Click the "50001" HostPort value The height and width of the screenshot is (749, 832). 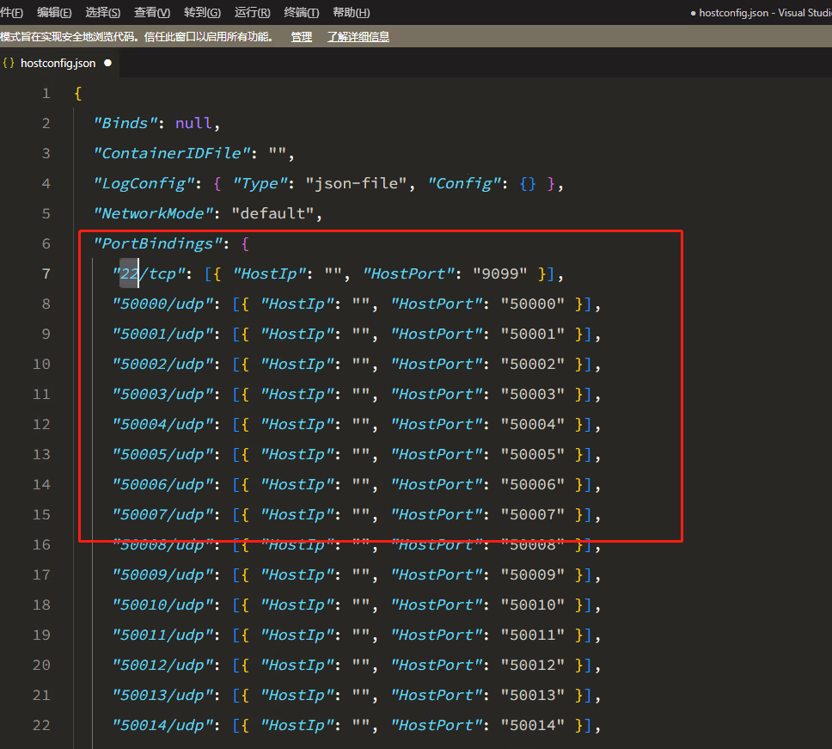tap(533, 334)
